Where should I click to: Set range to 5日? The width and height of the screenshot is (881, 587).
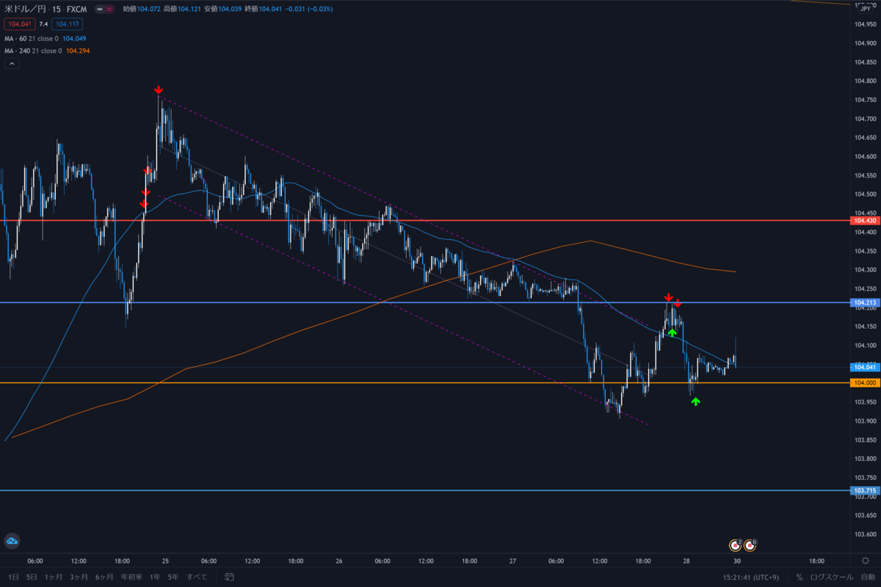pyautogui.click(x=31, y=577)
